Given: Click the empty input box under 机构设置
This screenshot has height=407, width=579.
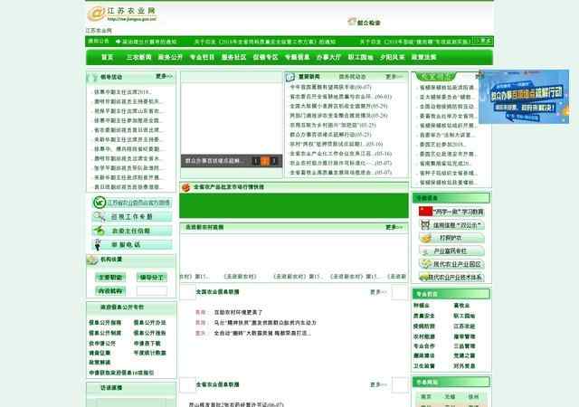Looking at the screenshot, I should pos(152,291).
